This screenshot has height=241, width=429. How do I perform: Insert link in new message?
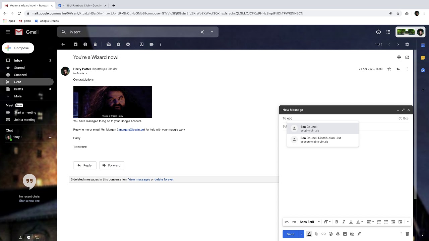[323, 234]
